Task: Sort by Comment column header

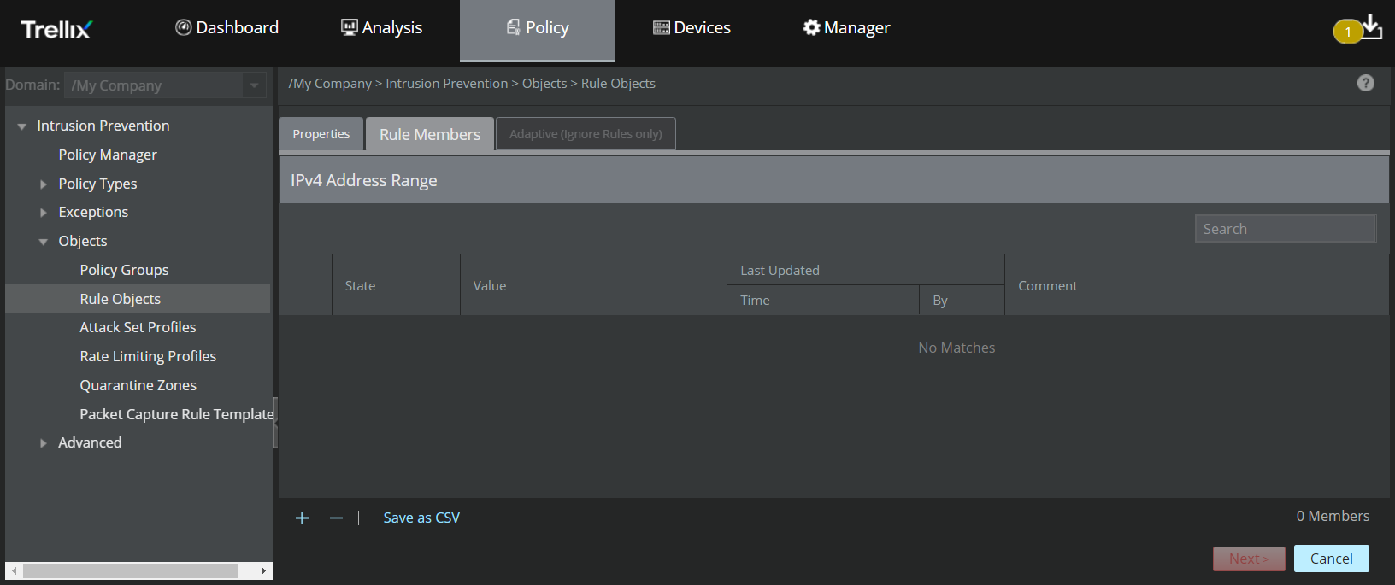Action: point(1197,285)
